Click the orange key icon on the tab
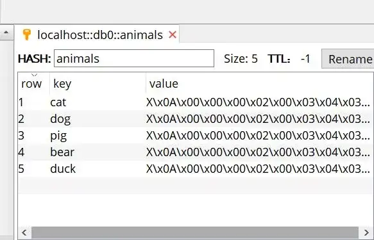The width and height of the screenshot is (374, 240). [26, 35]
